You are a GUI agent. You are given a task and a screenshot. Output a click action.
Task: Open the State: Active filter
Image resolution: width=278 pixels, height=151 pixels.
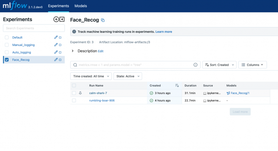point(128,76)
